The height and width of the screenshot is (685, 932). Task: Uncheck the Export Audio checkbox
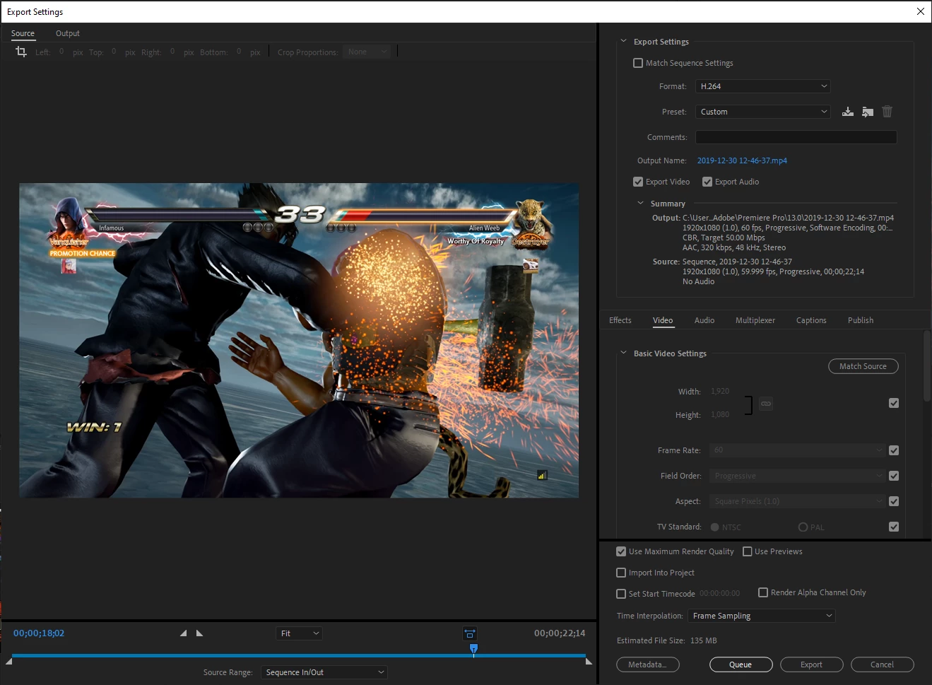(x=707, y=182)
